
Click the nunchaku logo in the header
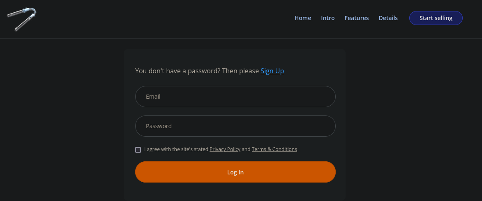pos(21,19)
